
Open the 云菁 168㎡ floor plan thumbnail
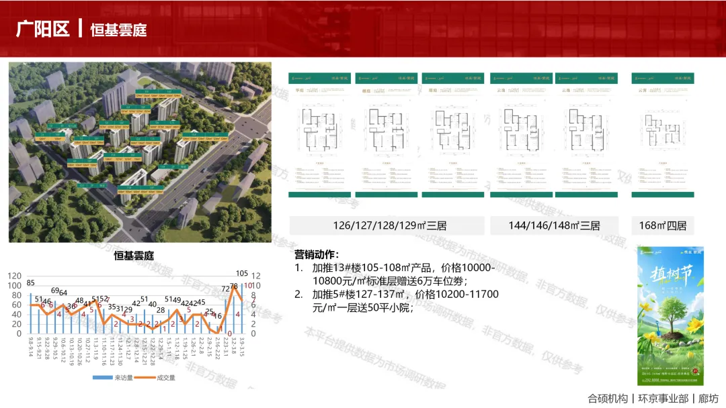(x=663, y=135)
